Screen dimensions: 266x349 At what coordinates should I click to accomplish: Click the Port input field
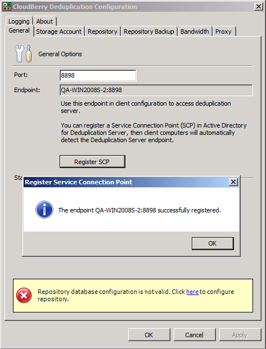98,75
